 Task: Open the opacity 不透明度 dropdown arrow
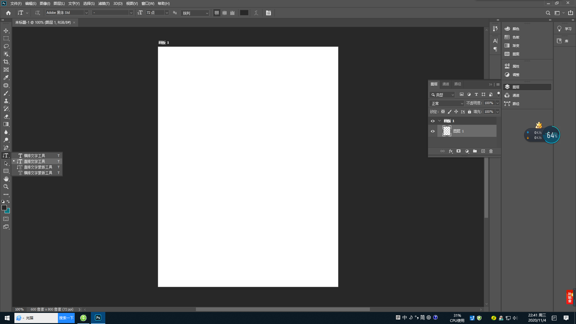tap(497, 103)
